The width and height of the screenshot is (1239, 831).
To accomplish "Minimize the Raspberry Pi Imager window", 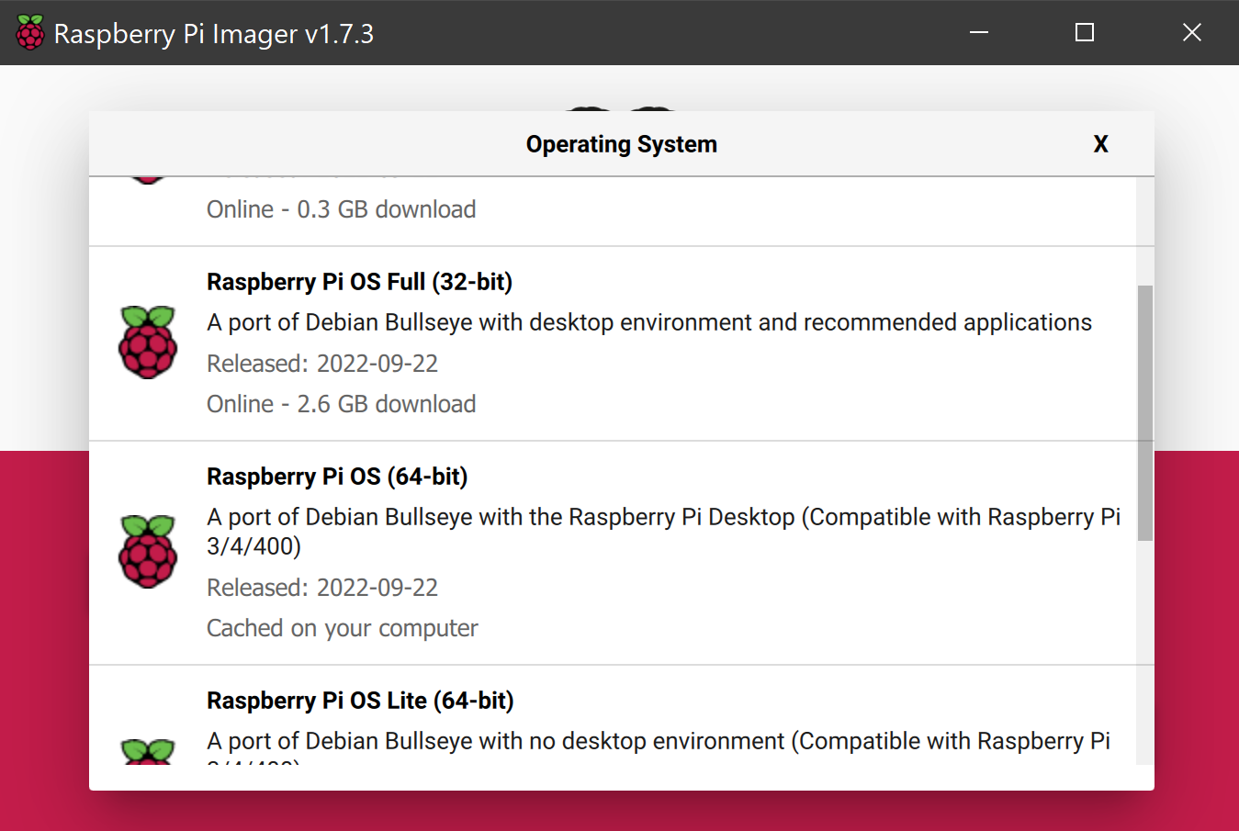I will pyautogui.click(x=979, y=33).
